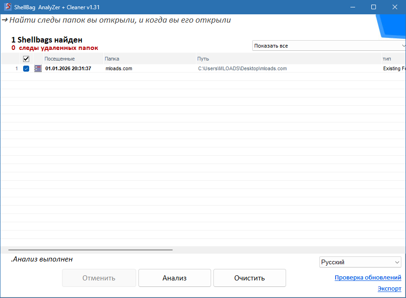Expand the filter list arrow near top right
The height and width of the screenshot is (298, 406).
tap(402, 45)
